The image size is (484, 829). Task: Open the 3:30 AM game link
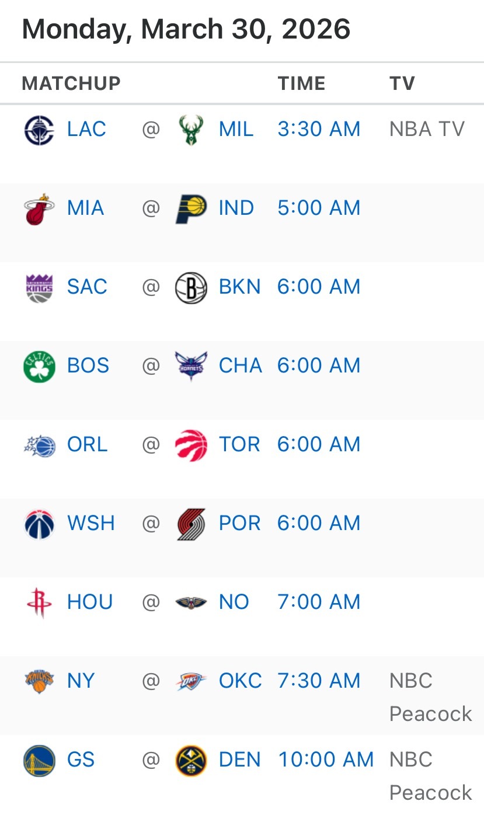point(319,129)
